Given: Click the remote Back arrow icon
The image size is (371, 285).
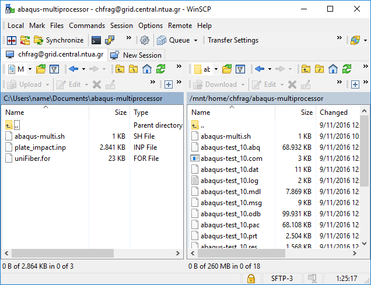Looking at the screenshot, I should (260, 69).
